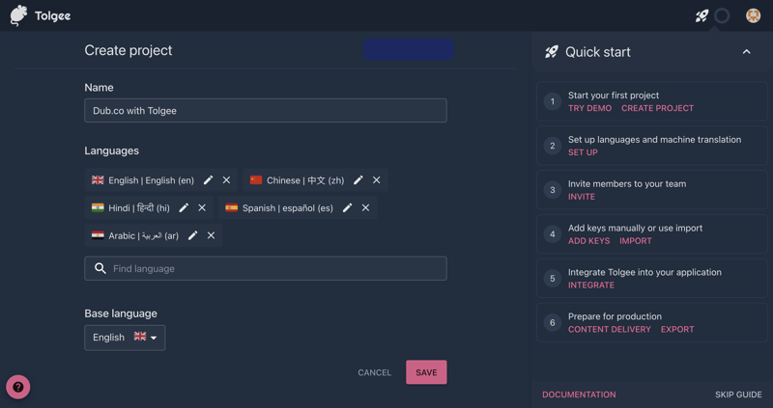Viewport: 773px width, 408px height.
Task: Click the "Create project" page heading
Action: 129,50
